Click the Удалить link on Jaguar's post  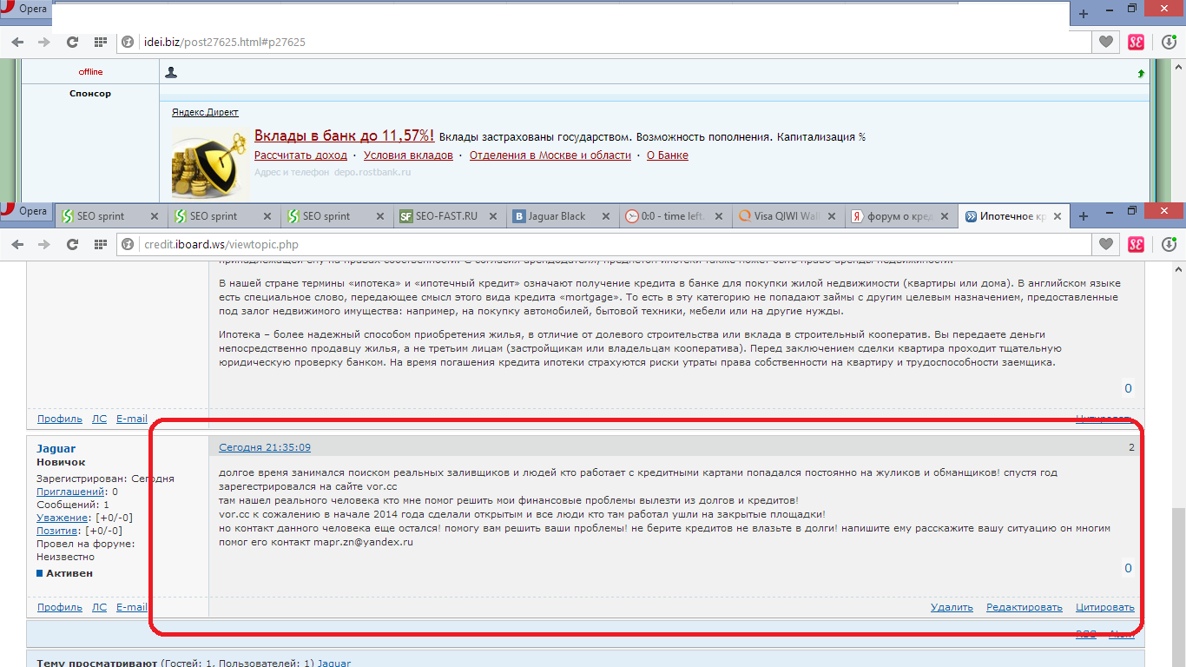pyautogui.click(x=952, y=607)
